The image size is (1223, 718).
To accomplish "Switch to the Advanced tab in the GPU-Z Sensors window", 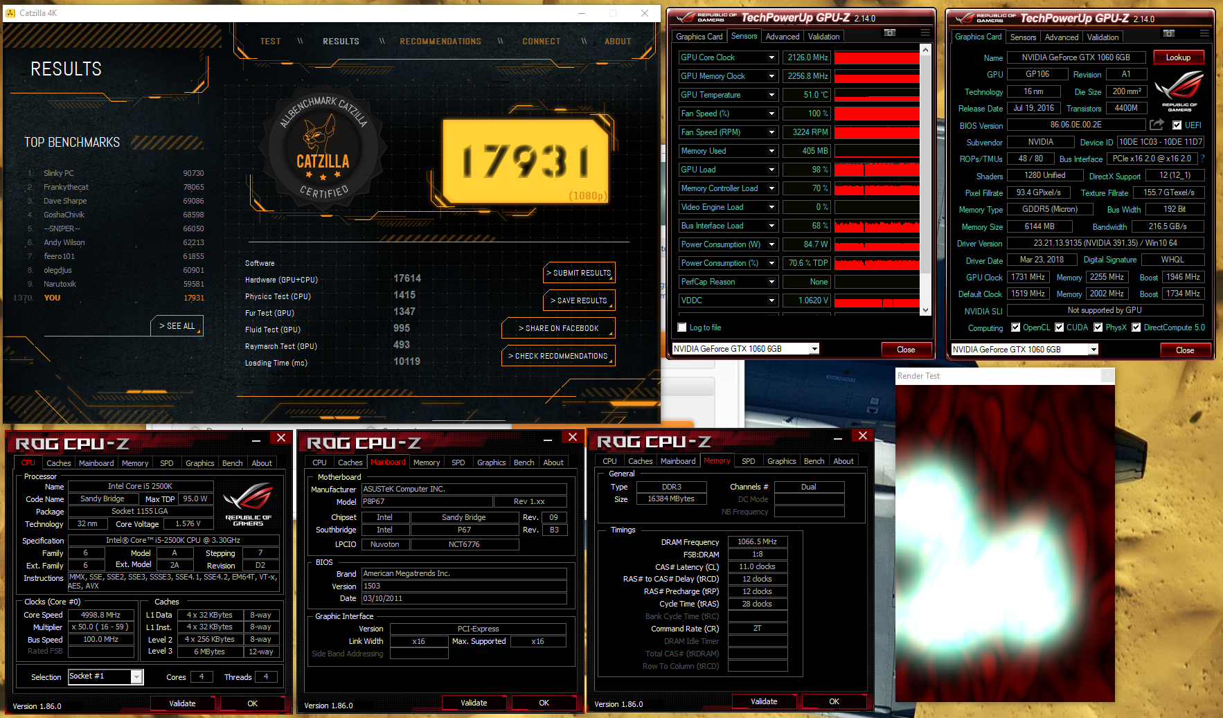I will click(x=783, y=37).
